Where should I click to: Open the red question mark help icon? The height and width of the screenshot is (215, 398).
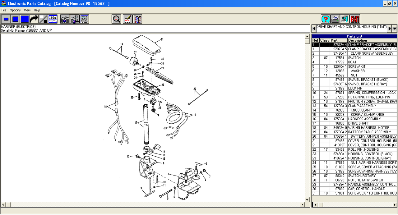point(326,19)
